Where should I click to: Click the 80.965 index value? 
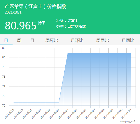(21, 26)
